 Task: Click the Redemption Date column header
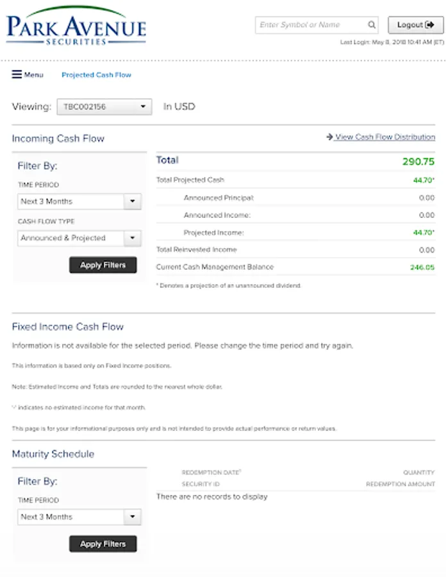click(x=211, y=472)
